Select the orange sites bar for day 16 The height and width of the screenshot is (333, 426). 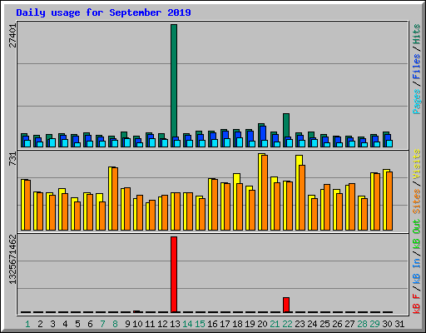click(215, 205)
